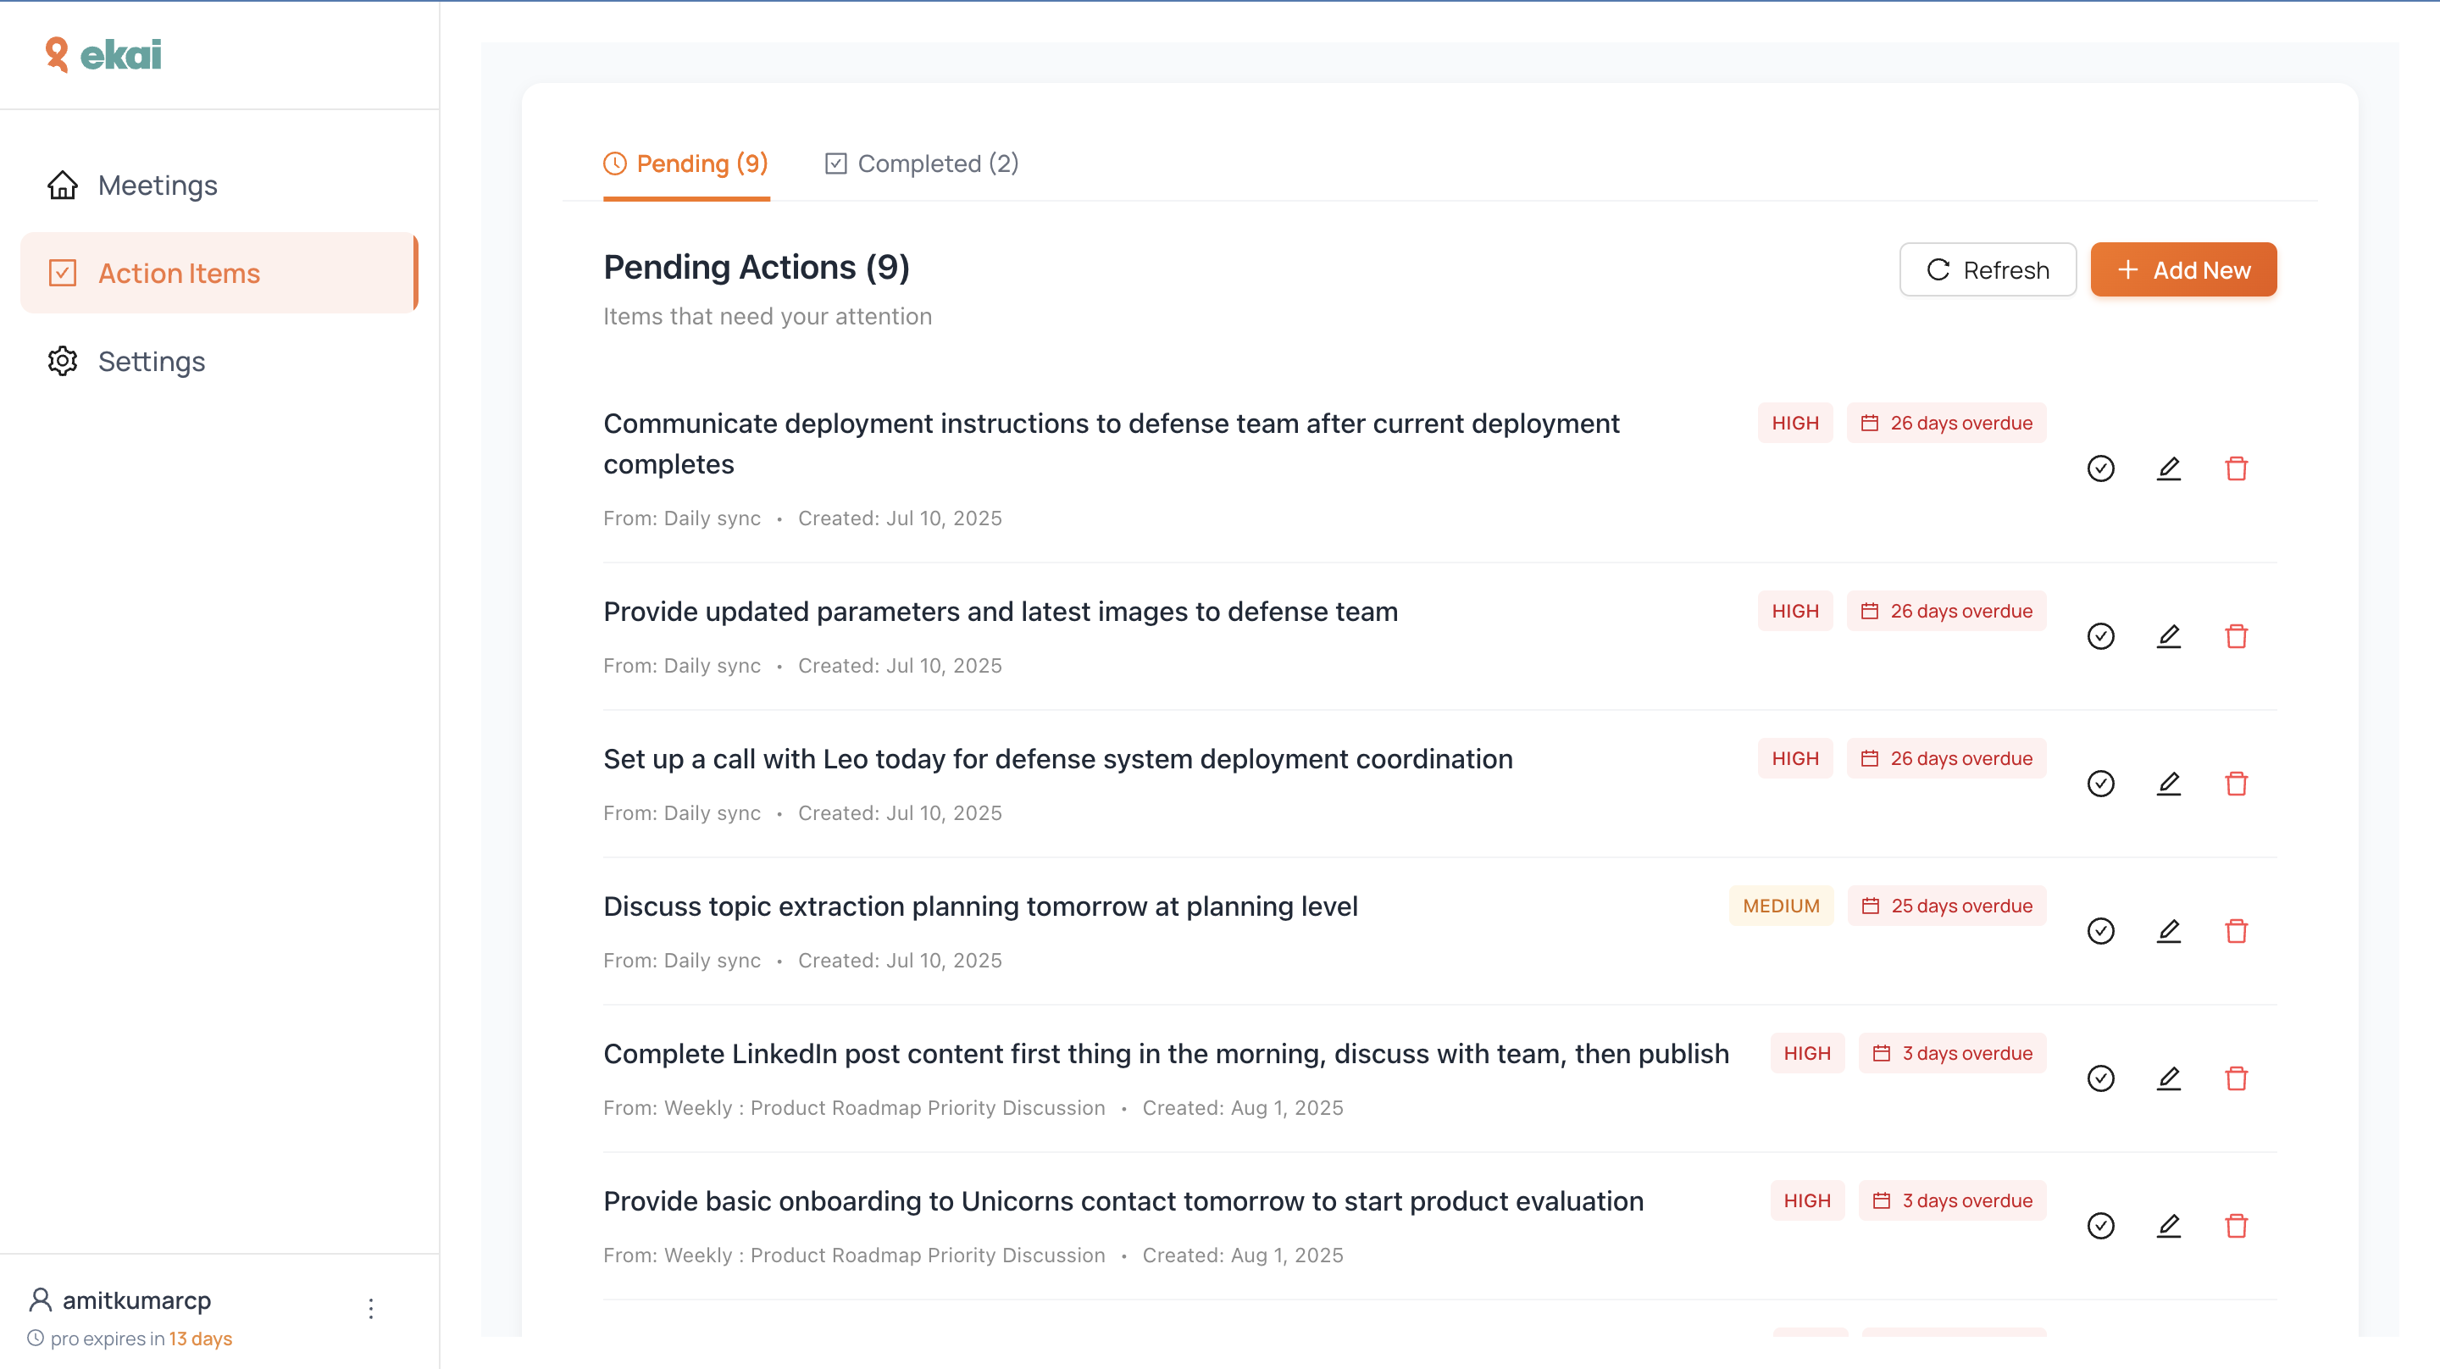Click the 26 days overdue badge on Leo call
This screenshot has height=1369, width=2440.
point(1945,759)
